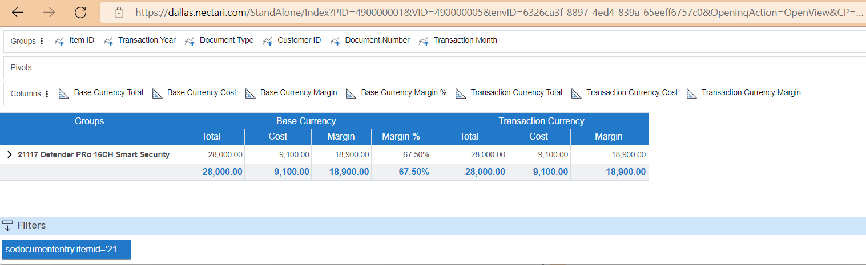This screenshot has height=265, width=866.
Task: Sort by the Margin % column header
Action: click(401, 136)
